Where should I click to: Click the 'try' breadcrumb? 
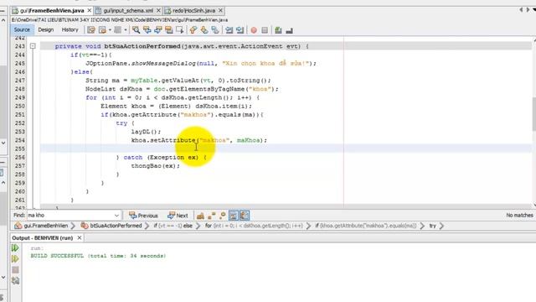click(433, 226)
